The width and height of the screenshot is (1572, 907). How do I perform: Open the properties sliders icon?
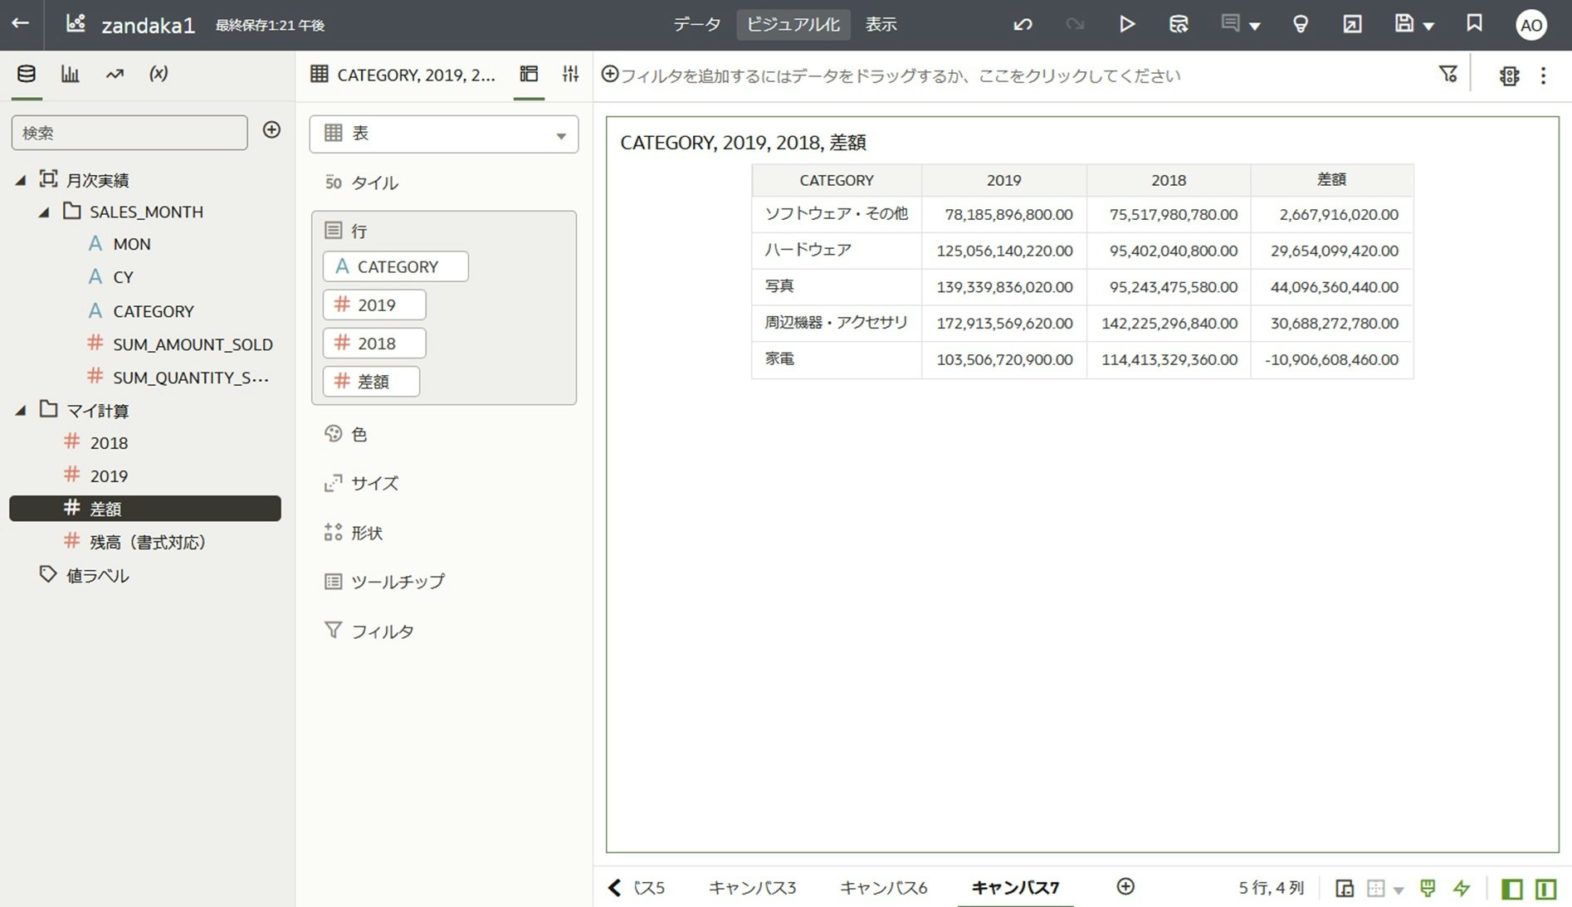click(x=570, y=74)
